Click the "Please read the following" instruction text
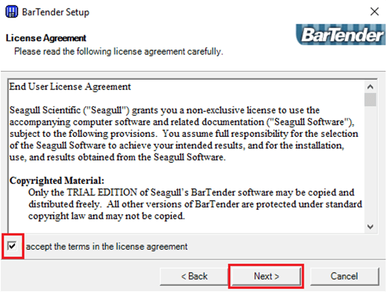 coord(119,52)
